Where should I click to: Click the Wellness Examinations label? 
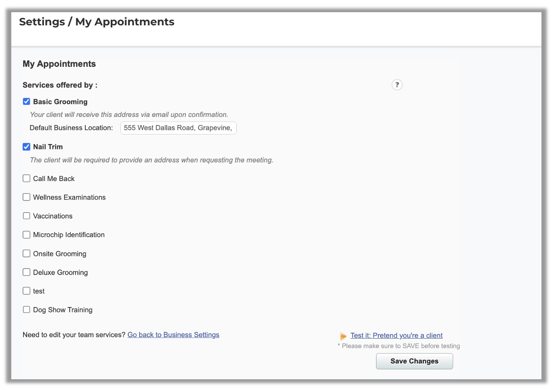(69, 197)
